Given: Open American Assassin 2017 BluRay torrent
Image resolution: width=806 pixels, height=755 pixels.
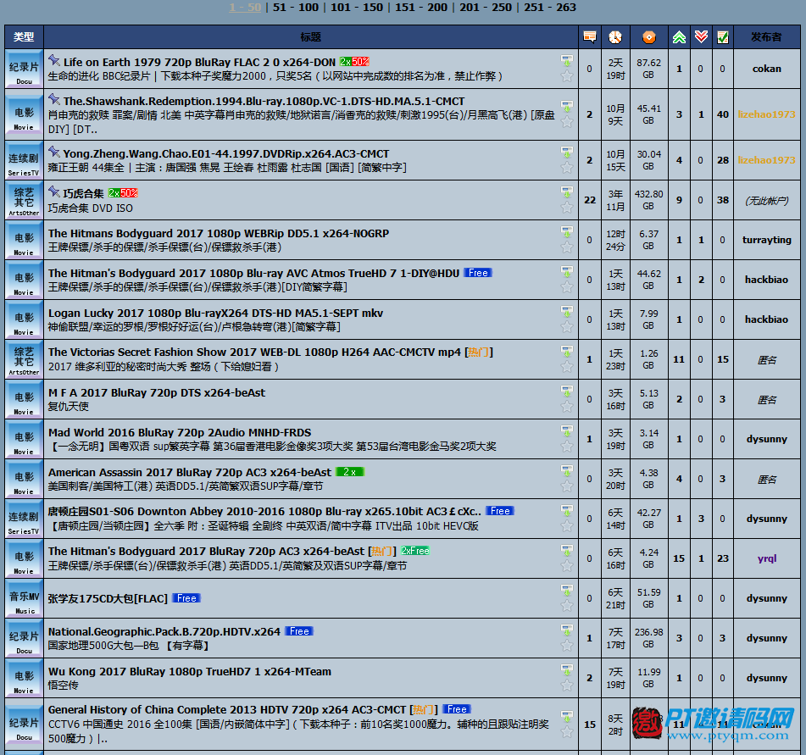Looking at the screenshot, I should (x=190, y=472).
